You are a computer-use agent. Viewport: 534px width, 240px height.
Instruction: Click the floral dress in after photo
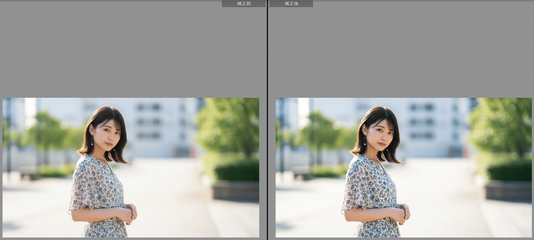coord(370,187)
